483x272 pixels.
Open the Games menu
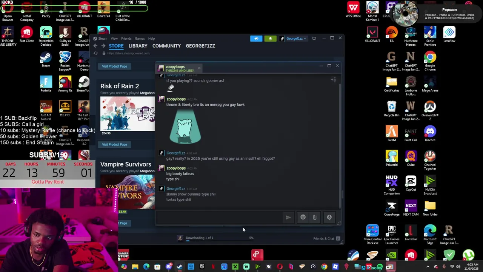[x=140, y=39]
